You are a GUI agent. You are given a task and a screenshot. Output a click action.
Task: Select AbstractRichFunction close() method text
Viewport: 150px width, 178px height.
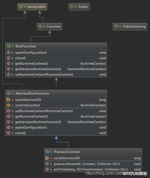click(20, 133)
